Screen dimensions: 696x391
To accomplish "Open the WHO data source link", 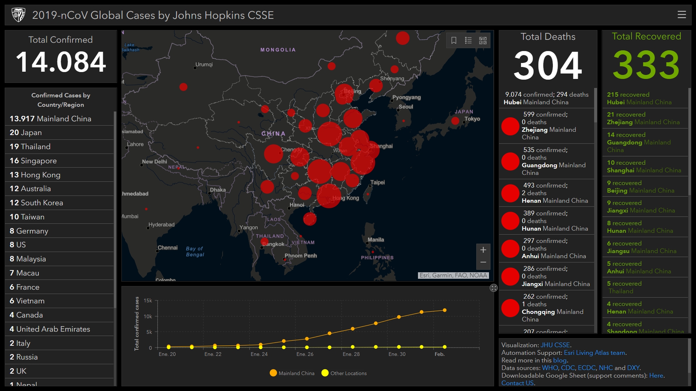I will click(550, 368).
